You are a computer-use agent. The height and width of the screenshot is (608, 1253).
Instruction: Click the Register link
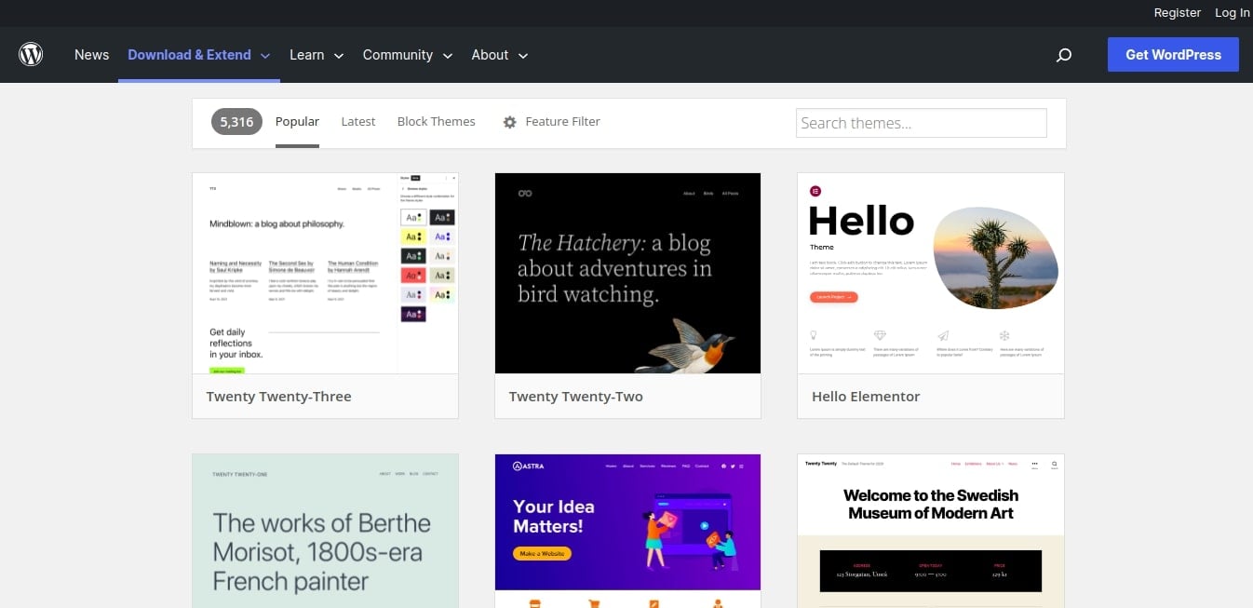pos(1178,13)
